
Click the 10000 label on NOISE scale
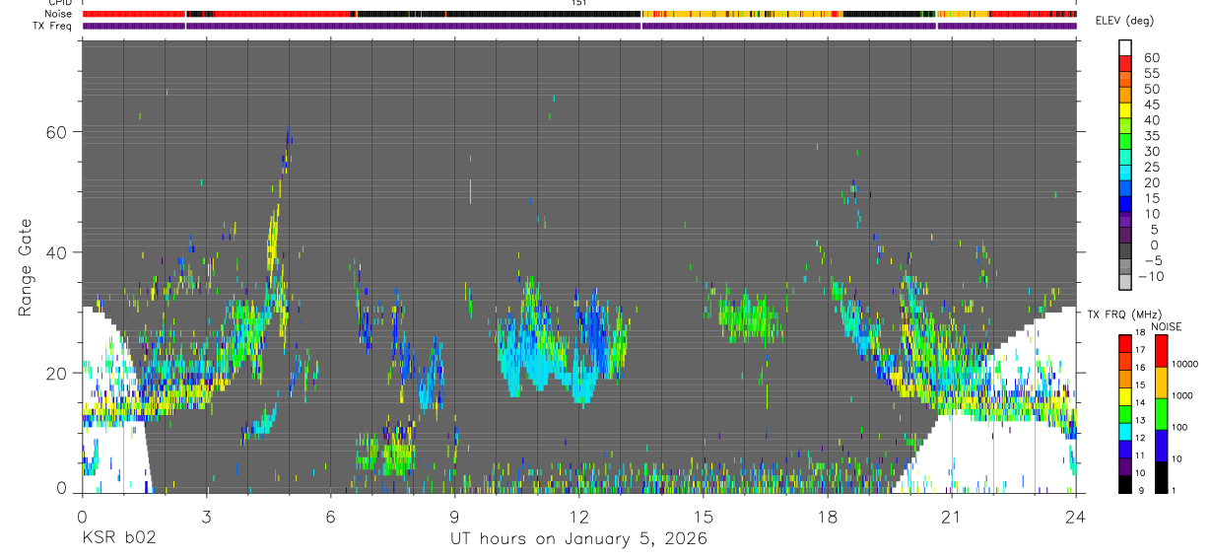[x=1184, y=364]
